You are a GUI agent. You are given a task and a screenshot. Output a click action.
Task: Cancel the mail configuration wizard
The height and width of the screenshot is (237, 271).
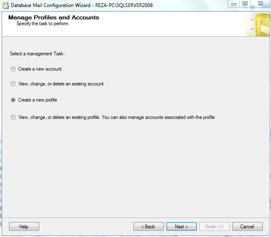(x=247, y=227)
